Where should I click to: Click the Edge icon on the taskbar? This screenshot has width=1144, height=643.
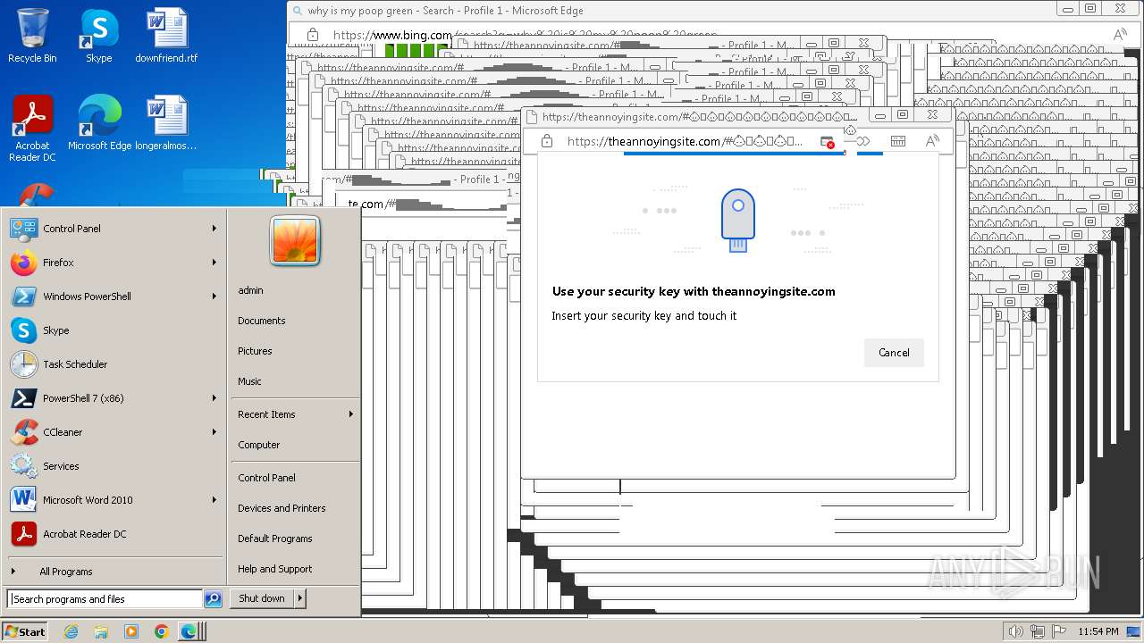189,631
